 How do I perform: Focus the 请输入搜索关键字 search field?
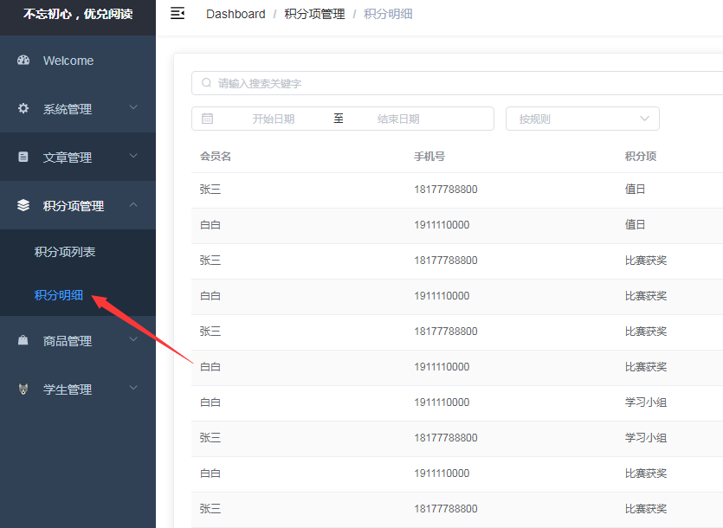click(x=457, y=83)
